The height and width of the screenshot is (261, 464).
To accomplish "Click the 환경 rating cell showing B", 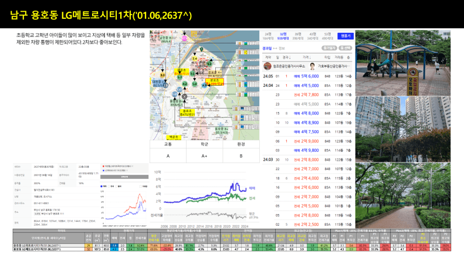I will point(241,155).
